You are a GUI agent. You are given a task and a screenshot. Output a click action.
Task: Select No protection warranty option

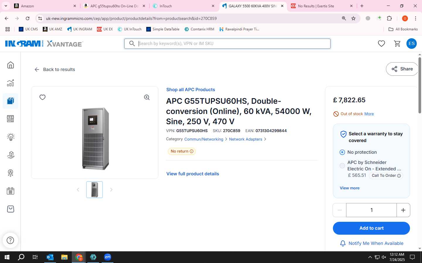point(342,152)
